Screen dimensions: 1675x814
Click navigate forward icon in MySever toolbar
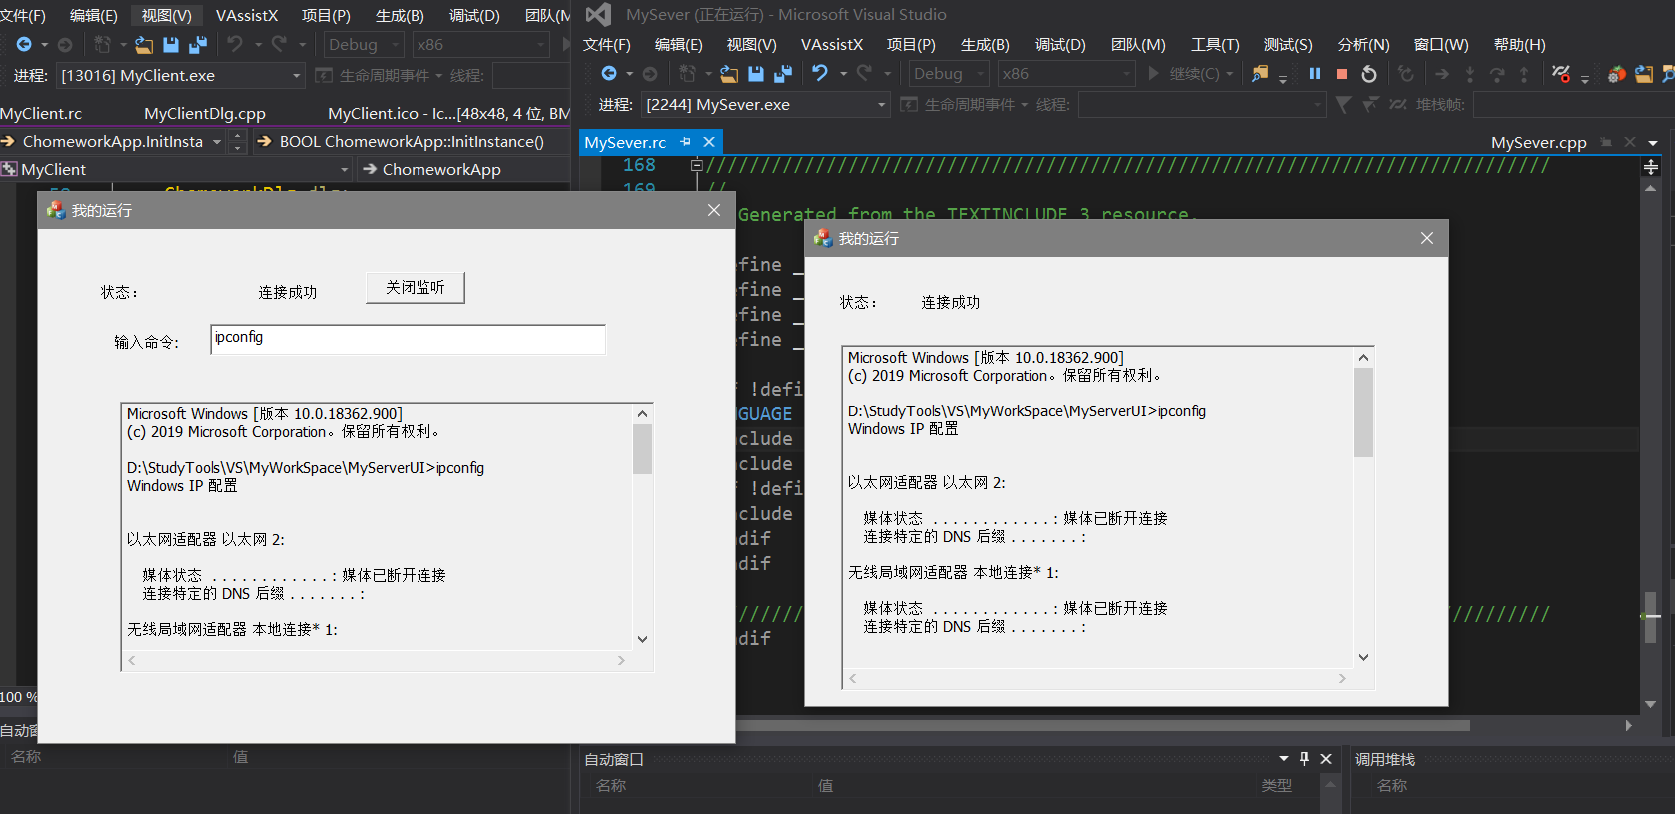tap(650, 74)
